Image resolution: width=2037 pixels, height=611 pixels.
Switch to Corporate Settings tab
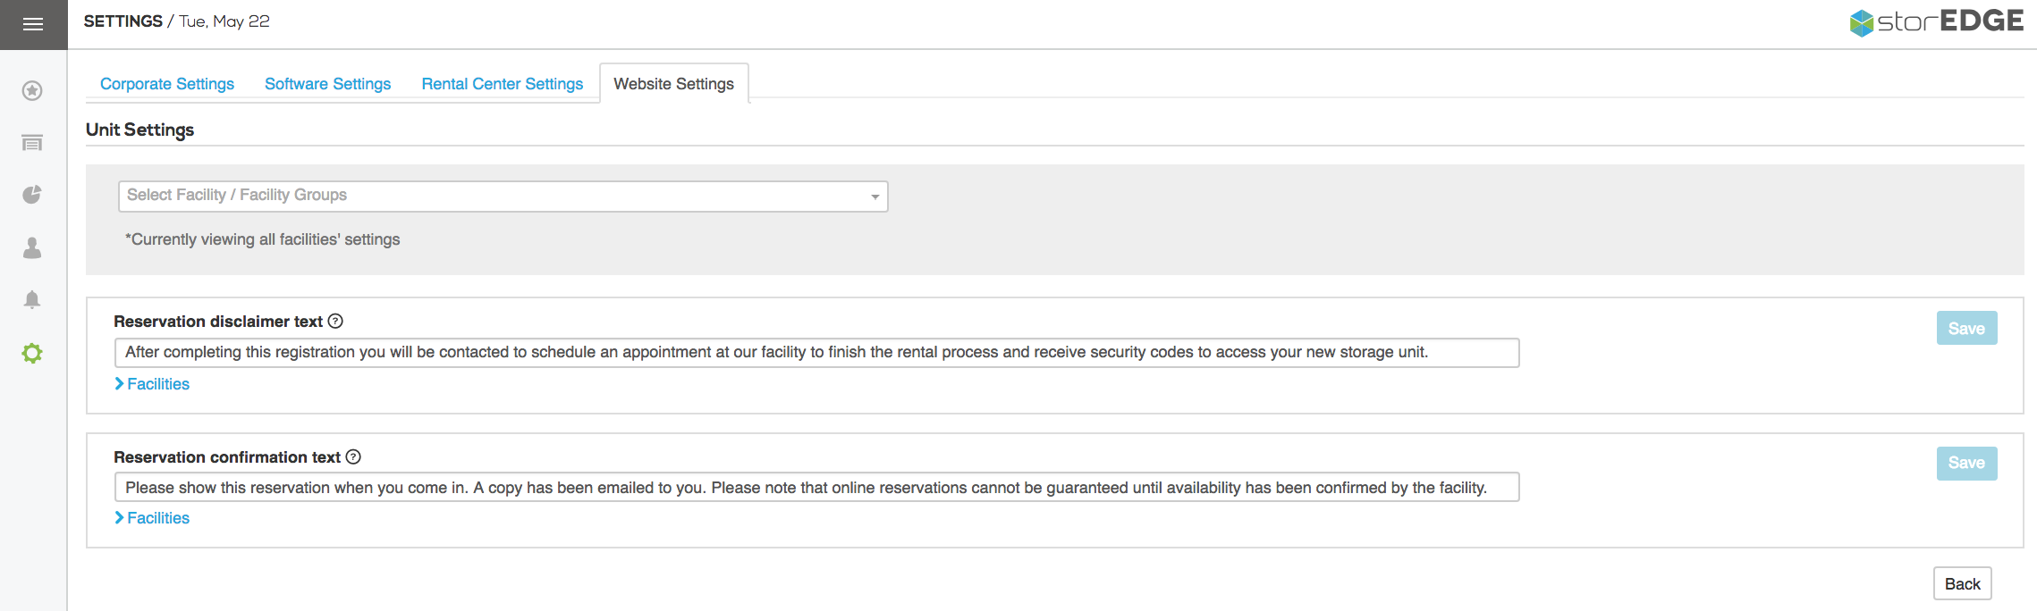pos(167,84)
